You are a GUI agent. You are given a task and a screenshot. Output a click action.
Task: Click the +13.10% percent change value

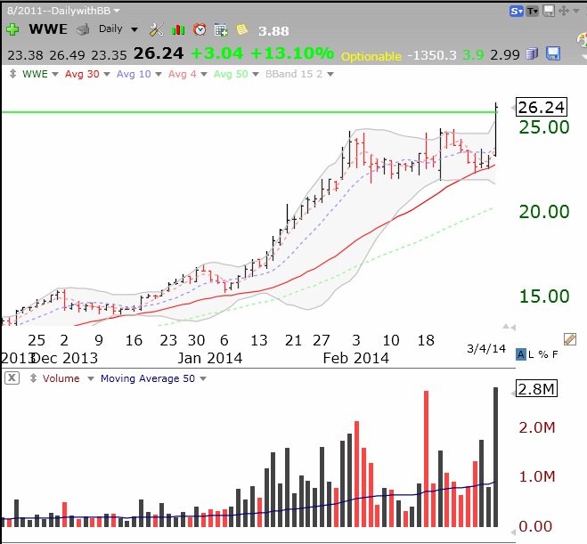point(291,53)
